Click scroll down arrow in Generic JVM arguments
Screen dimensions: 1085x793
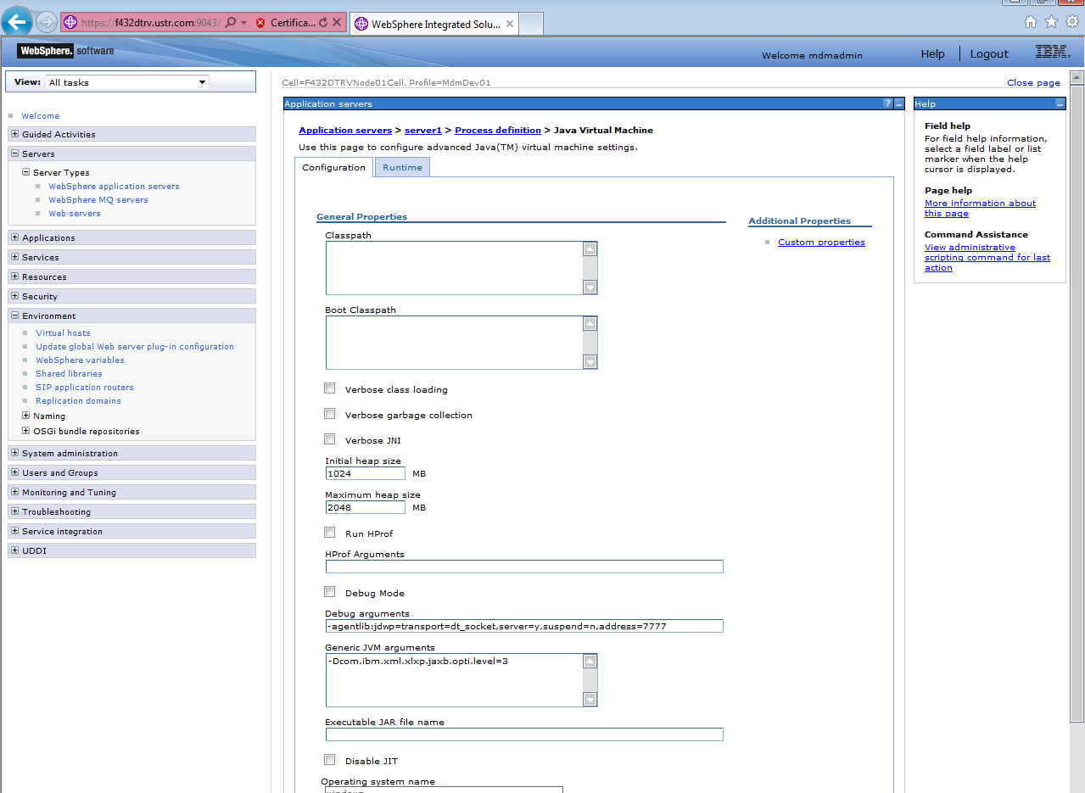[590, 700]
